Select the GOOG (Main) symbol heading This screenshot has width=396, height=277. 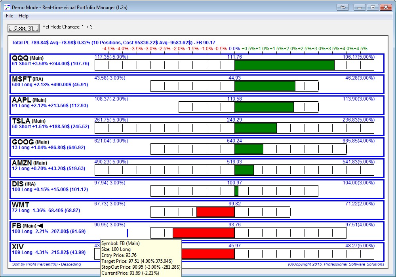coord(30,142)
